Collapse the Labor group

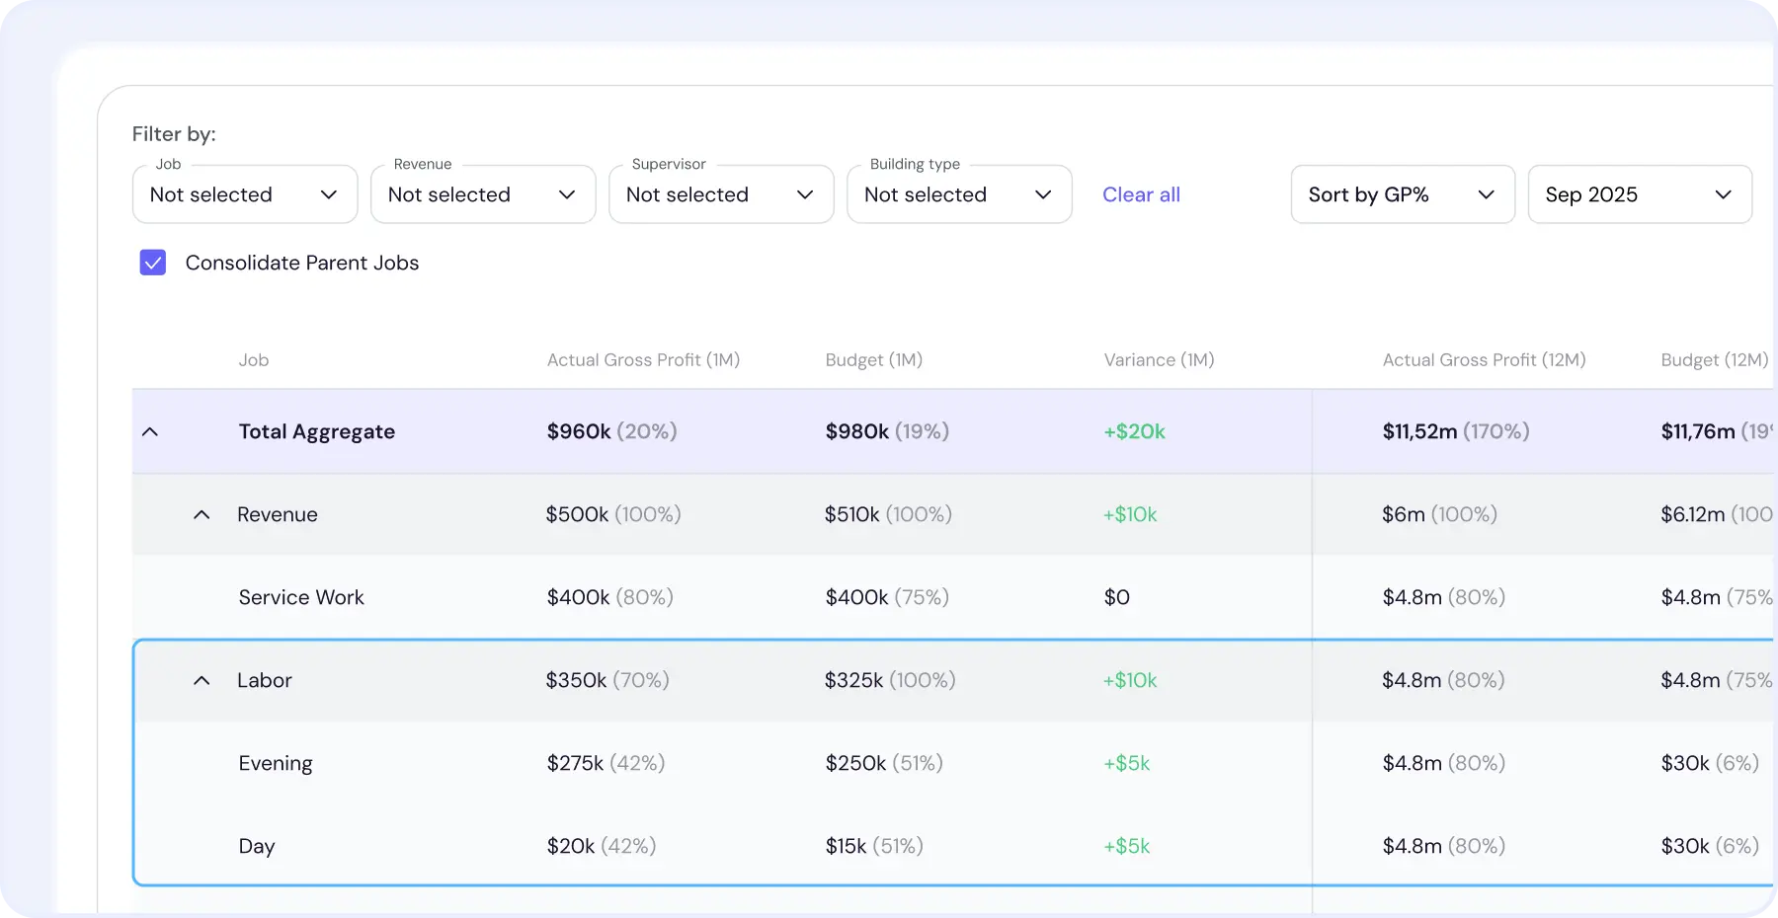coord(202,681)
